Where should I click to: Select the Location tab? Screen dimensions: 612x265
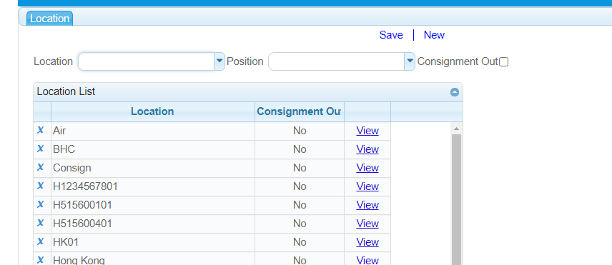(49, 19)
